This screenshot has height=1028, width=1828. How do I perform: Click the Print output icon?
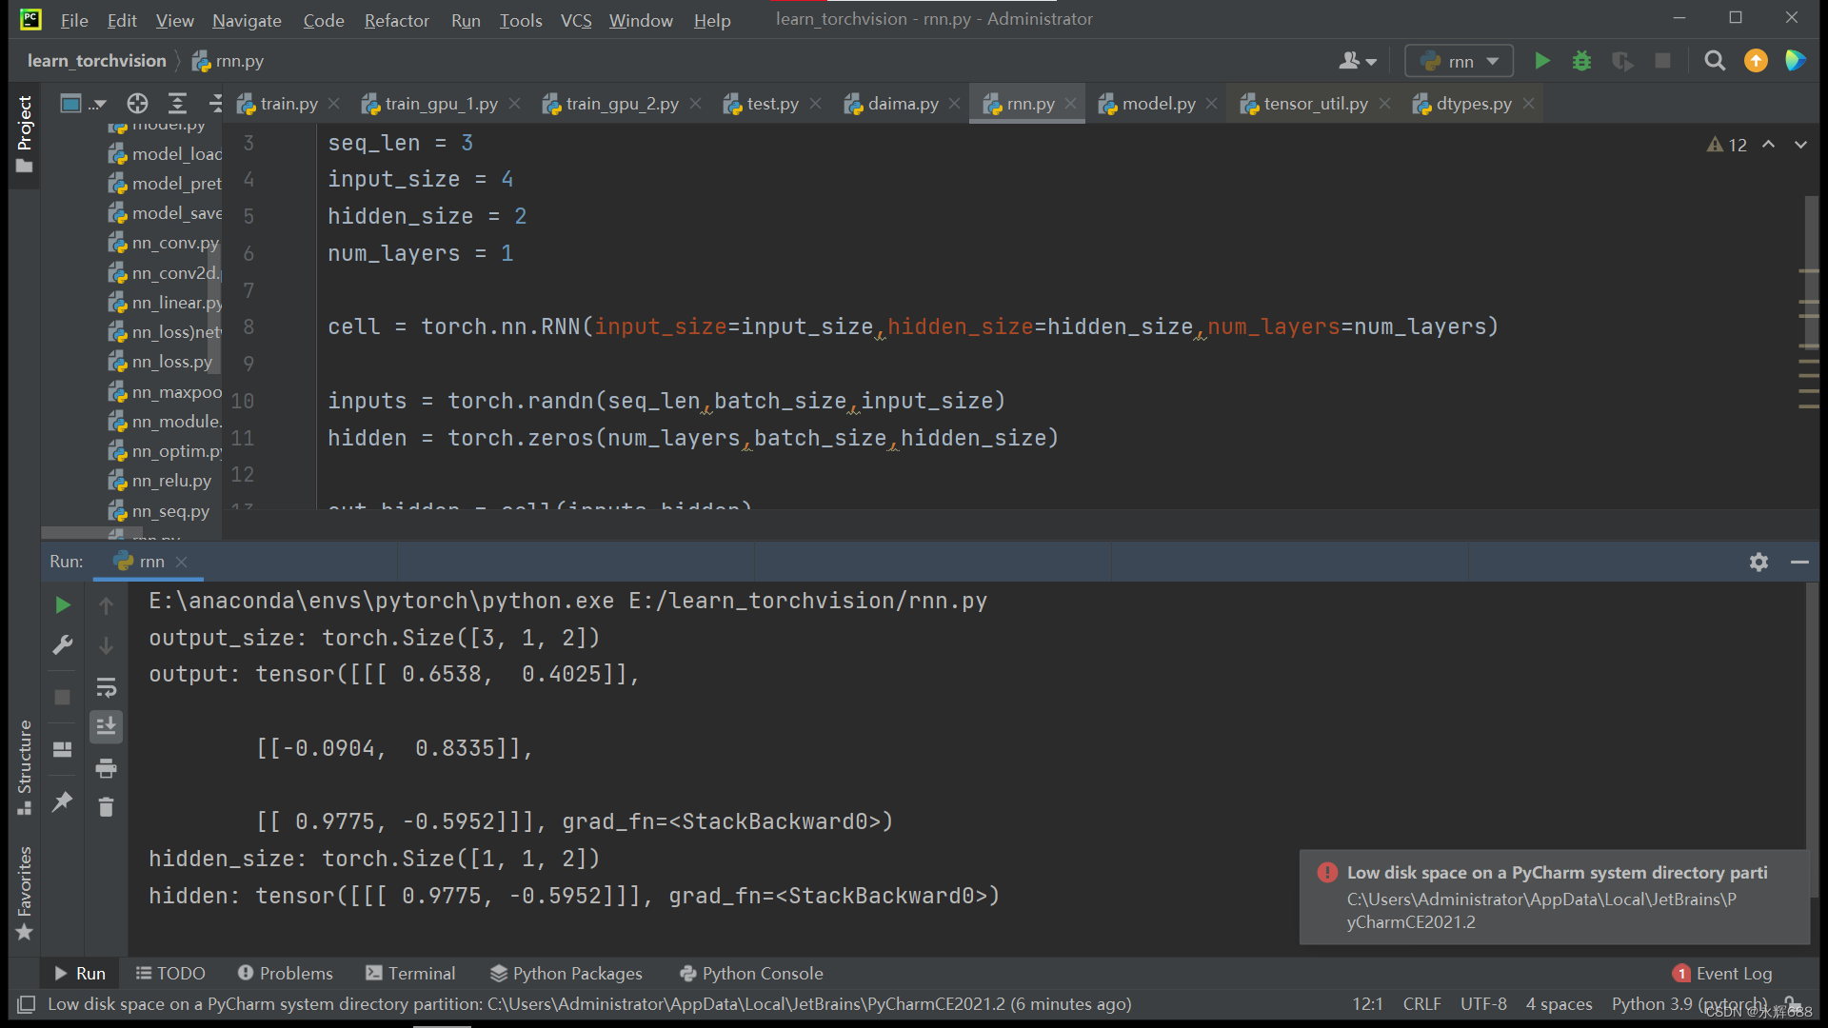(x=106, y=767)
